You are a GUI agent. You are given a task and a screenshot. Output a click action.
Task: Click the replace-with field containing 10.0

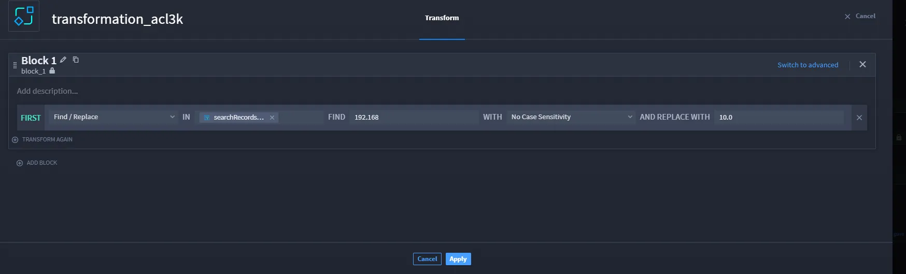(779, 117)
